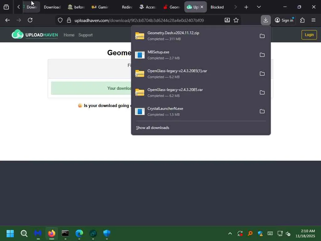Switch to the Geom tab
Image resolution: width=321 pixels, height=241 pixels.
click(x=172, y=7)
